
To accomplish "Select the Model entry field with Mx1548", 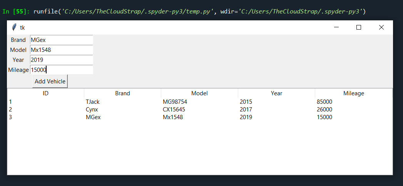I will click(x=62, y=50).
